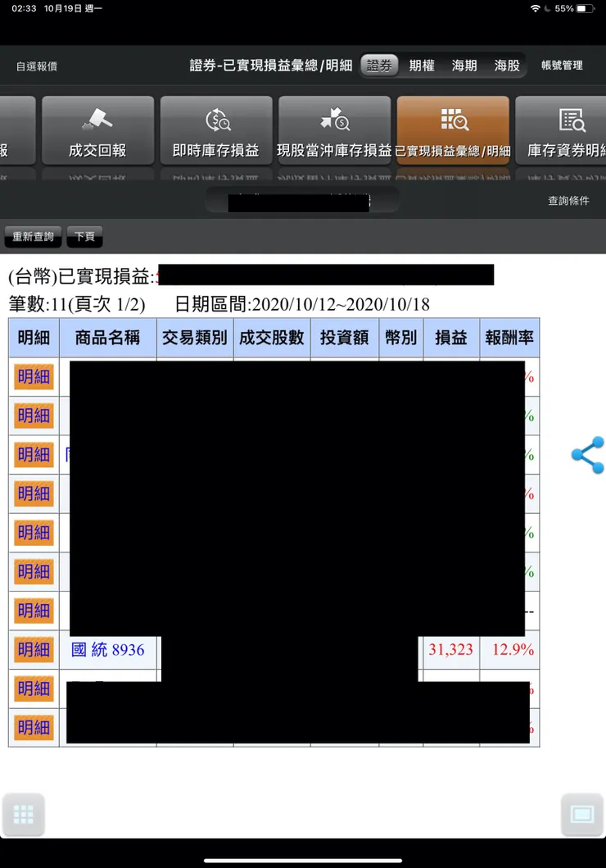This screenshot has width=606, height=868.
Task: Click 交易類別 column header
Action: (195, 337)
